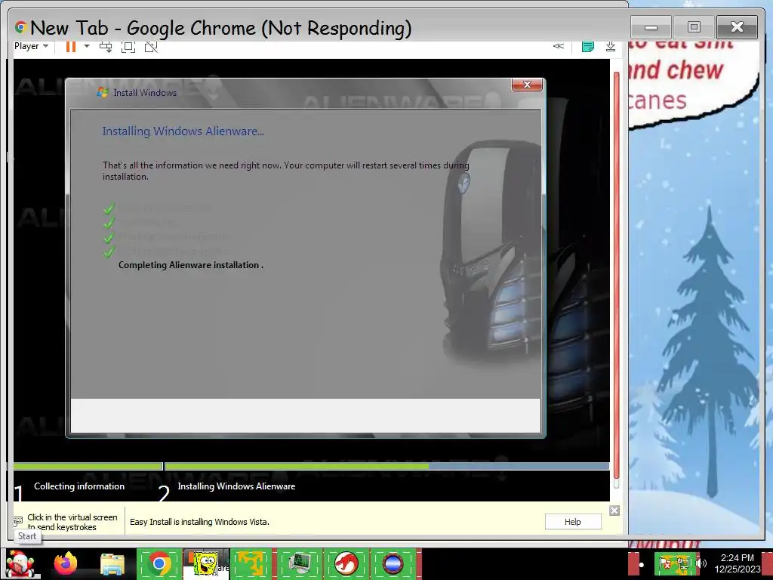Click the Help button in the Easy Install bar
Viewport: 773px width, 580px height.
coord(573,522)
